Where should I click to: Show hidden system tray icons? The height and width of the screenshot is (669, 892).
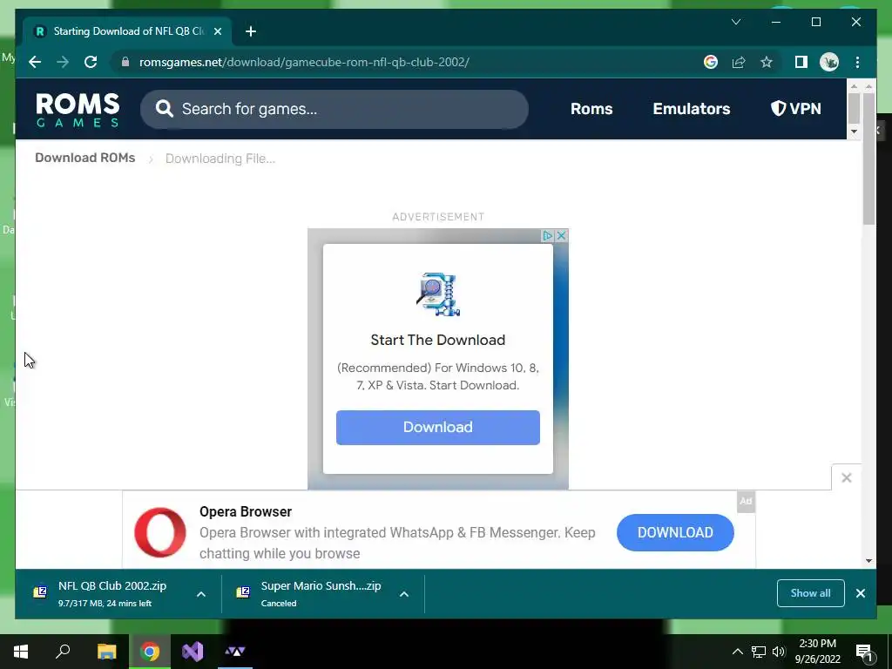737,652
